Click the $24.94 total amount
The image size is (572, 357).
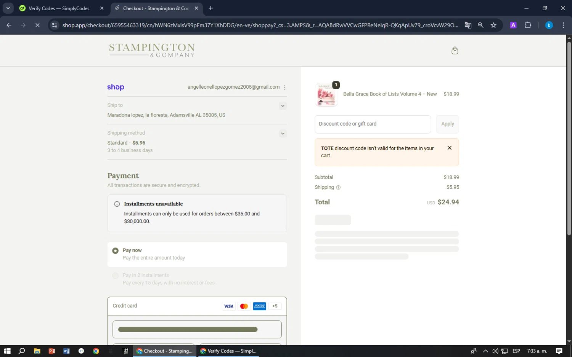click(x=448, y=202)
